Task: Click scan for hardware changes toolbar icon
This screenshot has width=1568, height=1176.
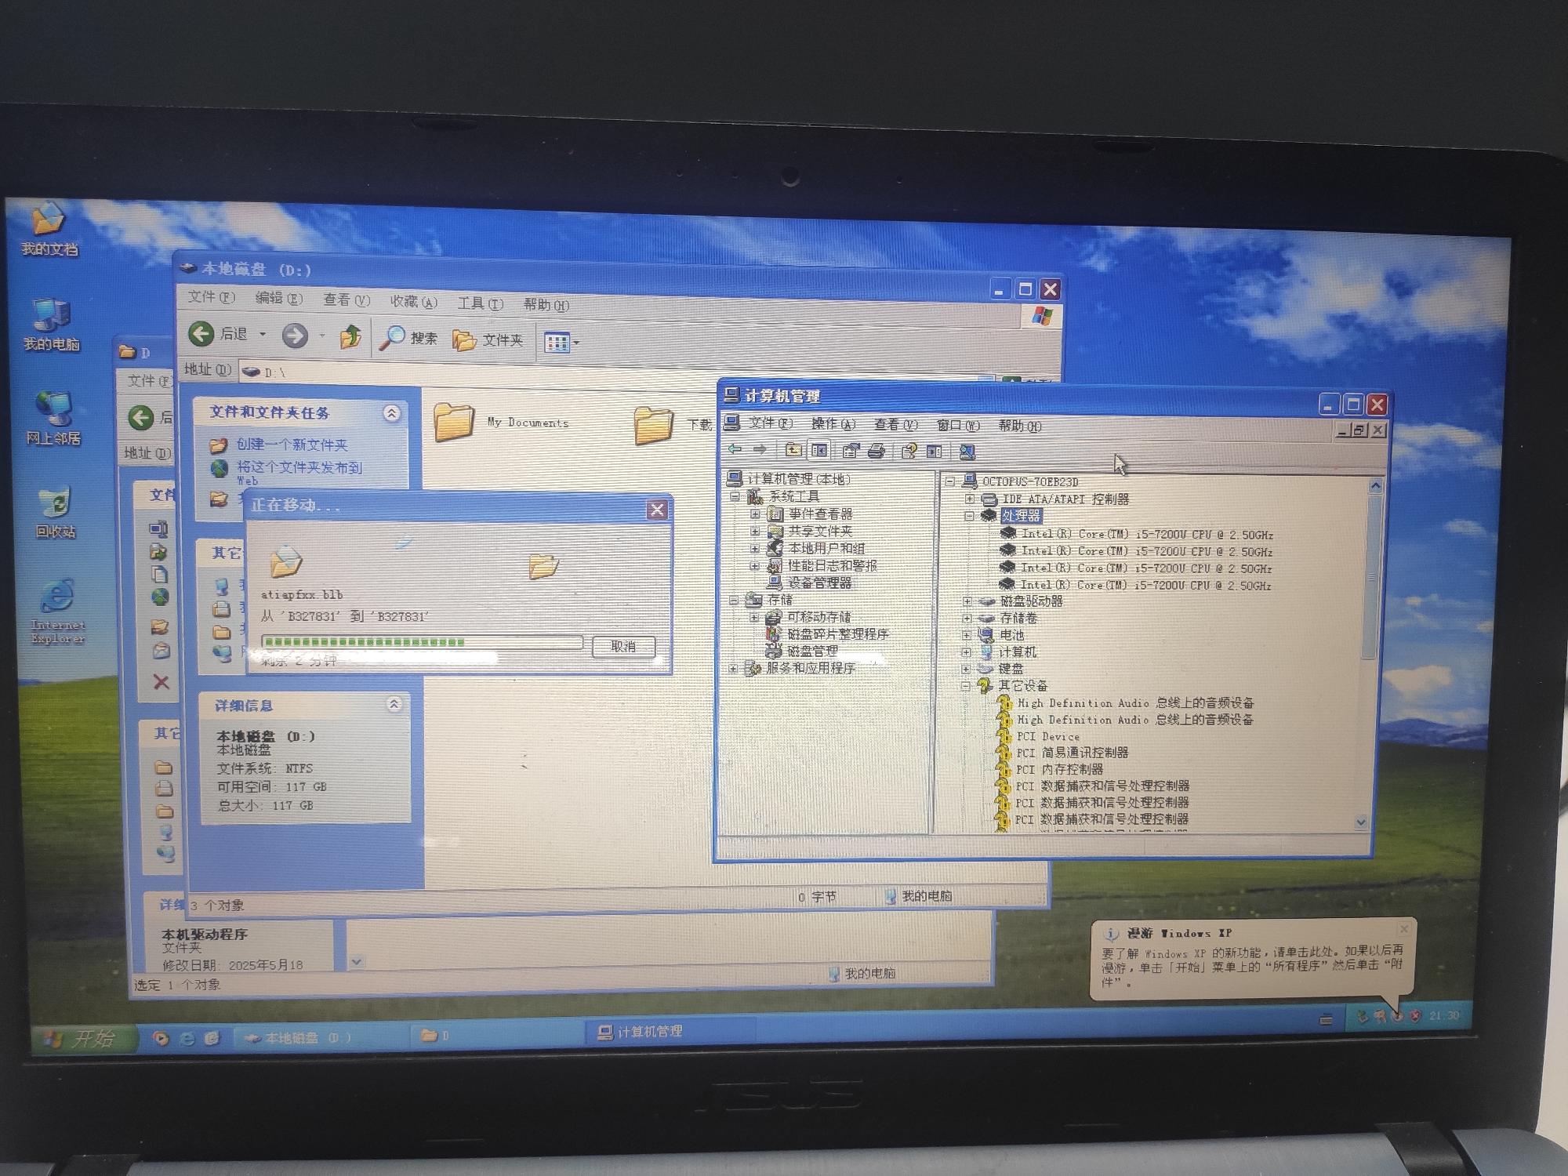Action: 967,452
